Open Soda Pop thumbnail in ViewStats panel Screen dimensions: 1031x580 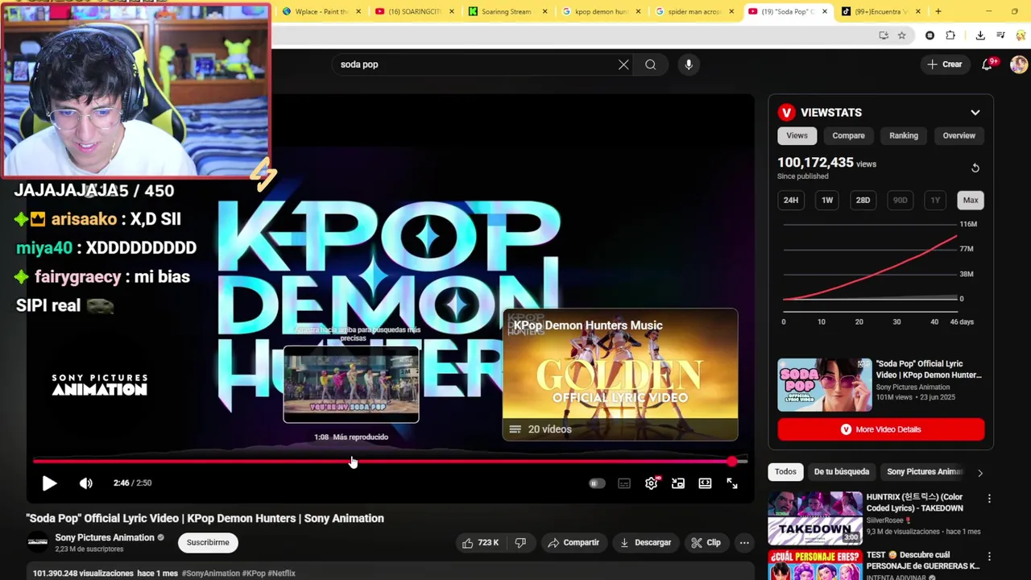tap(824, 385)
